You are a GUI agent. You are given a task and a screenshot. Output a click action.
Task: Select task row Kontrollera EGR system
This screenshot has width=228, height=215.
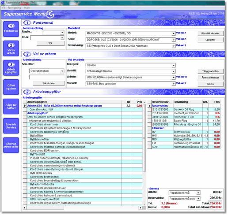tap(83, 151)
